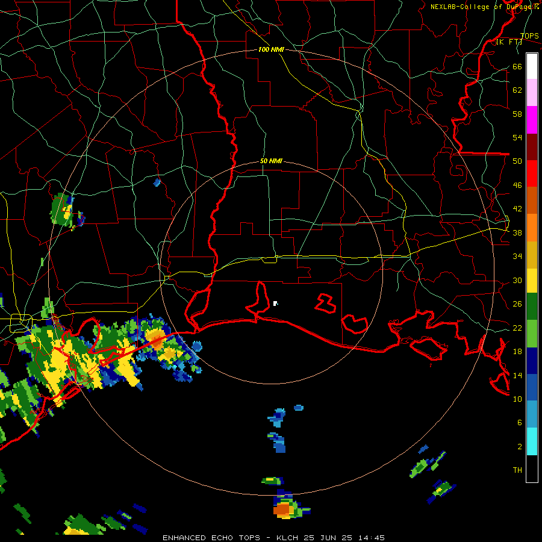Click the "100 NMI" range ring label
Image resolution: width=542 pixels, height=542 pixels.
271,50
